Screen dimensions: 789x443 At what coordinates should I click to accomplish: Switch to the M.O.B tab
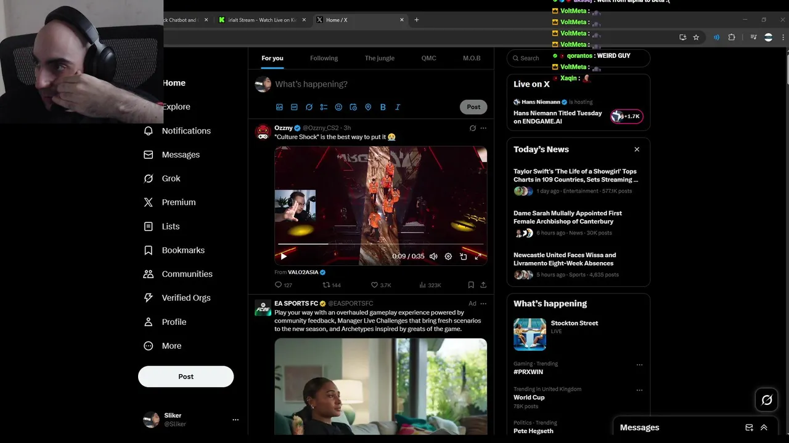(472, 58)
